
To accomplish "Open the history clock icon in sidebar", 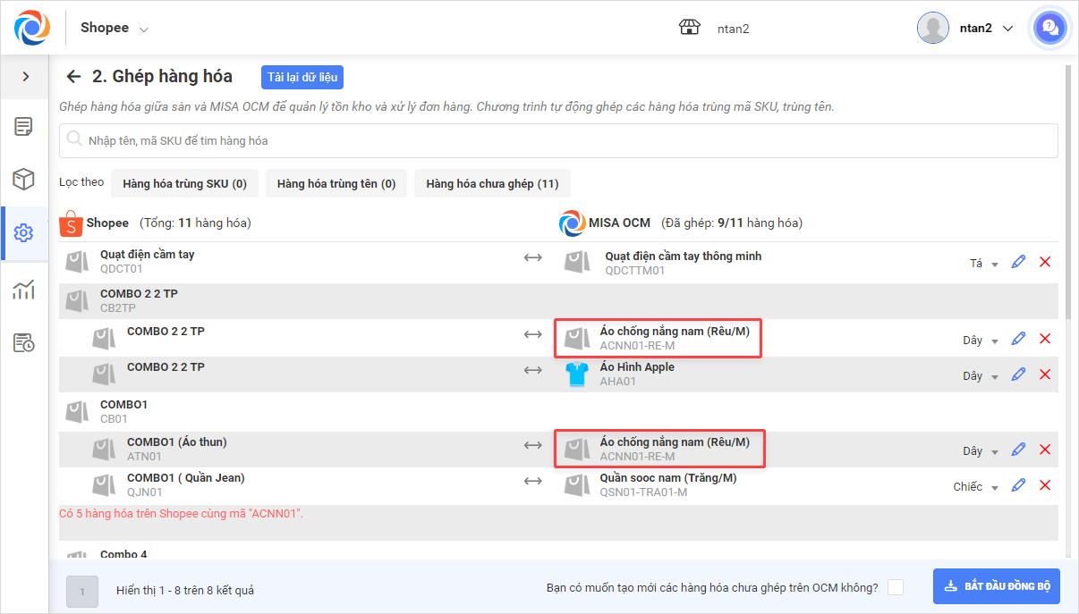I will click(24, 343).
